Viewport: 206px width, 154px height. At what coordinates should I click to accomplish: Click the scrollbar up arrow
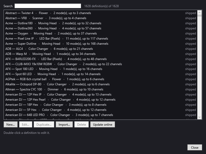pos(199,13)
